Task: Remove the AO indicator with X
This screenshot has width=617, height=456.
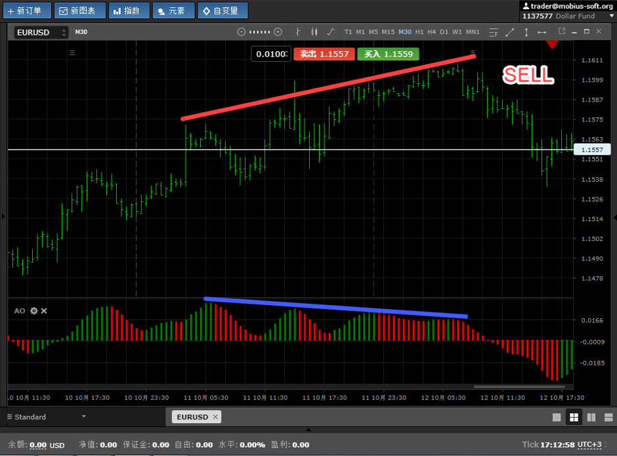Action: (x=44, y=311)
